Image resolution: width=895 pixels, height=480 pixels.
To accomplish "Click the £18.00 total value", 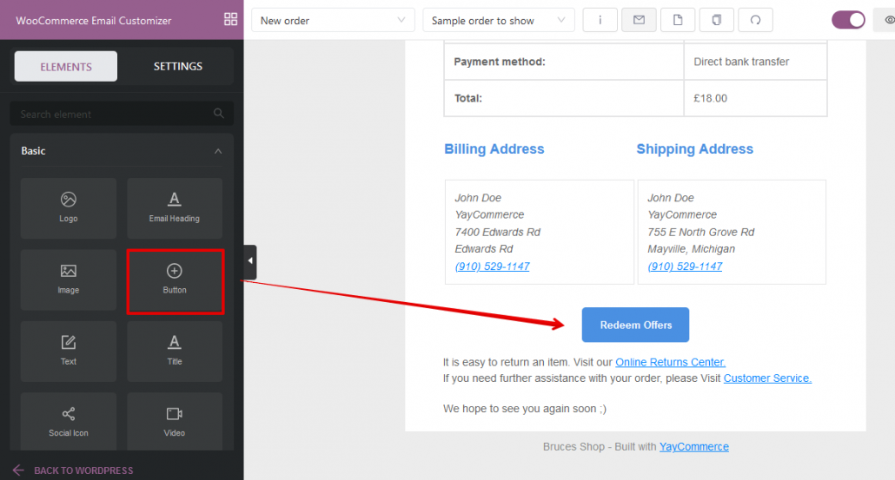I will click(x=710, y=98).
